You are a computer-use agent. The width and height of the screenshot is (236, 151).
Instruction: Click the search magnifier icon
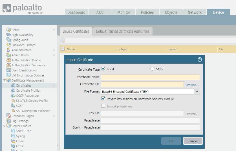(62, 40)
